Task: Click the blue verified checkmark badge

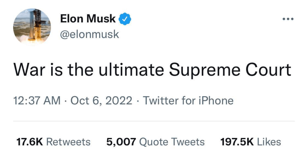Action: click(x=124, y=19)
